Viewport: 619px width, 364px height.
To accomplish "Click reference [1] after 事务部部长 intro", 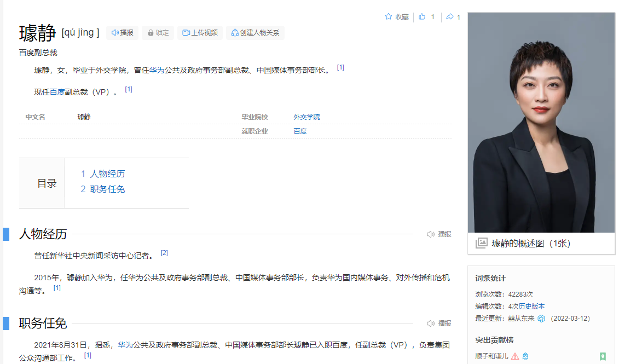I will [340, 67].
